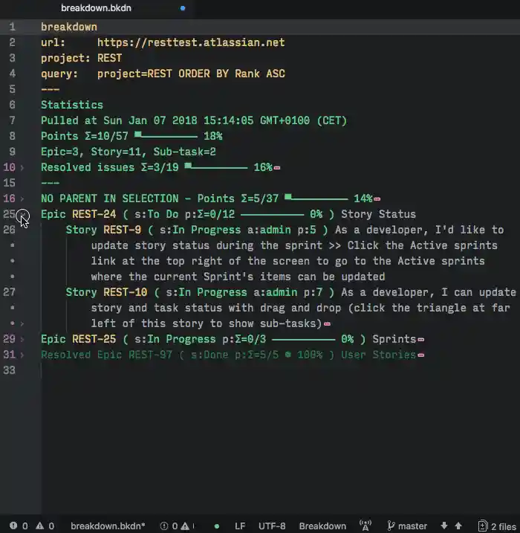Click 'Pulled at Sun Jan 07 2018' line
The width and height of the screenshot is (520, 533).
tap(194, 120)
